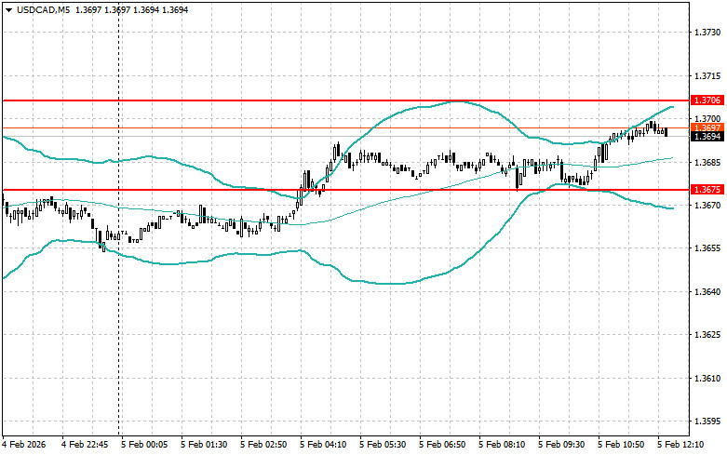Select the thin orange horizontal price line
Viewport: 727px width, 455px height.
point(345,127)
